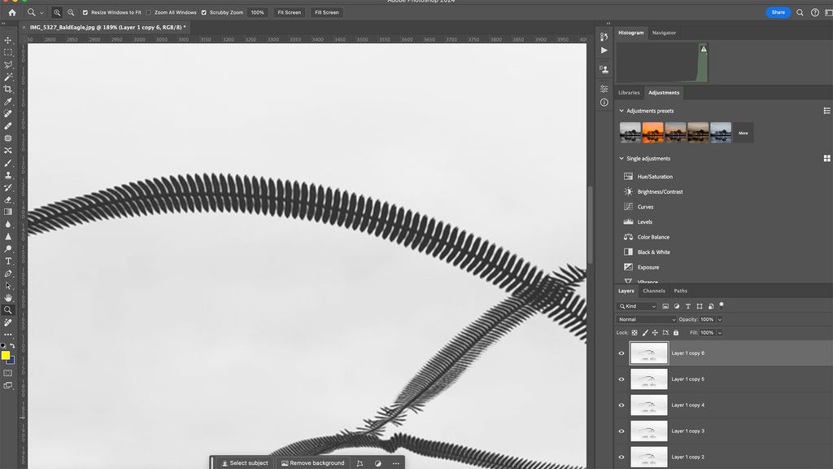Open the Navigator panel tab
Screen dimensions: 833x469
pos(663,33)
